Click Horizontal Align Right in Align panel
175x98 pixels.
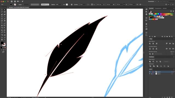pyautogui.click(x=156, y=44)
